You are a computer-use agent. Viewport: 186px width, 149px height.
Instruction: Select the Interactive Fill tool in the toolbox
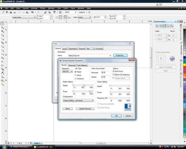point(2,84)
